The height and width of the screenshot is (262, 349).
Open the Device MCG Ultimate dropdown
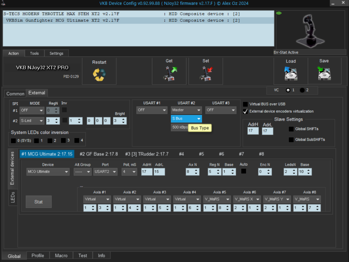click(48, 172)
